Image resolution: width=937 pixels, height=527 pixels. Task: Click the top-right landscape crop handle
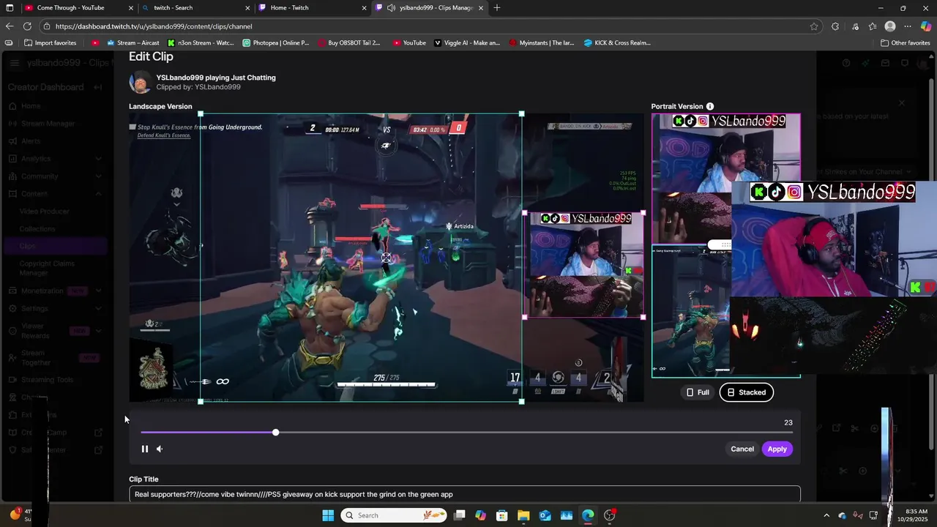[521, 114]
